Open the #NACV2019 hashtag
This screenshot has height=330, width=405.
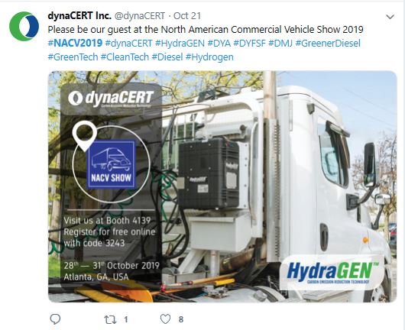(x=75, y=43)
